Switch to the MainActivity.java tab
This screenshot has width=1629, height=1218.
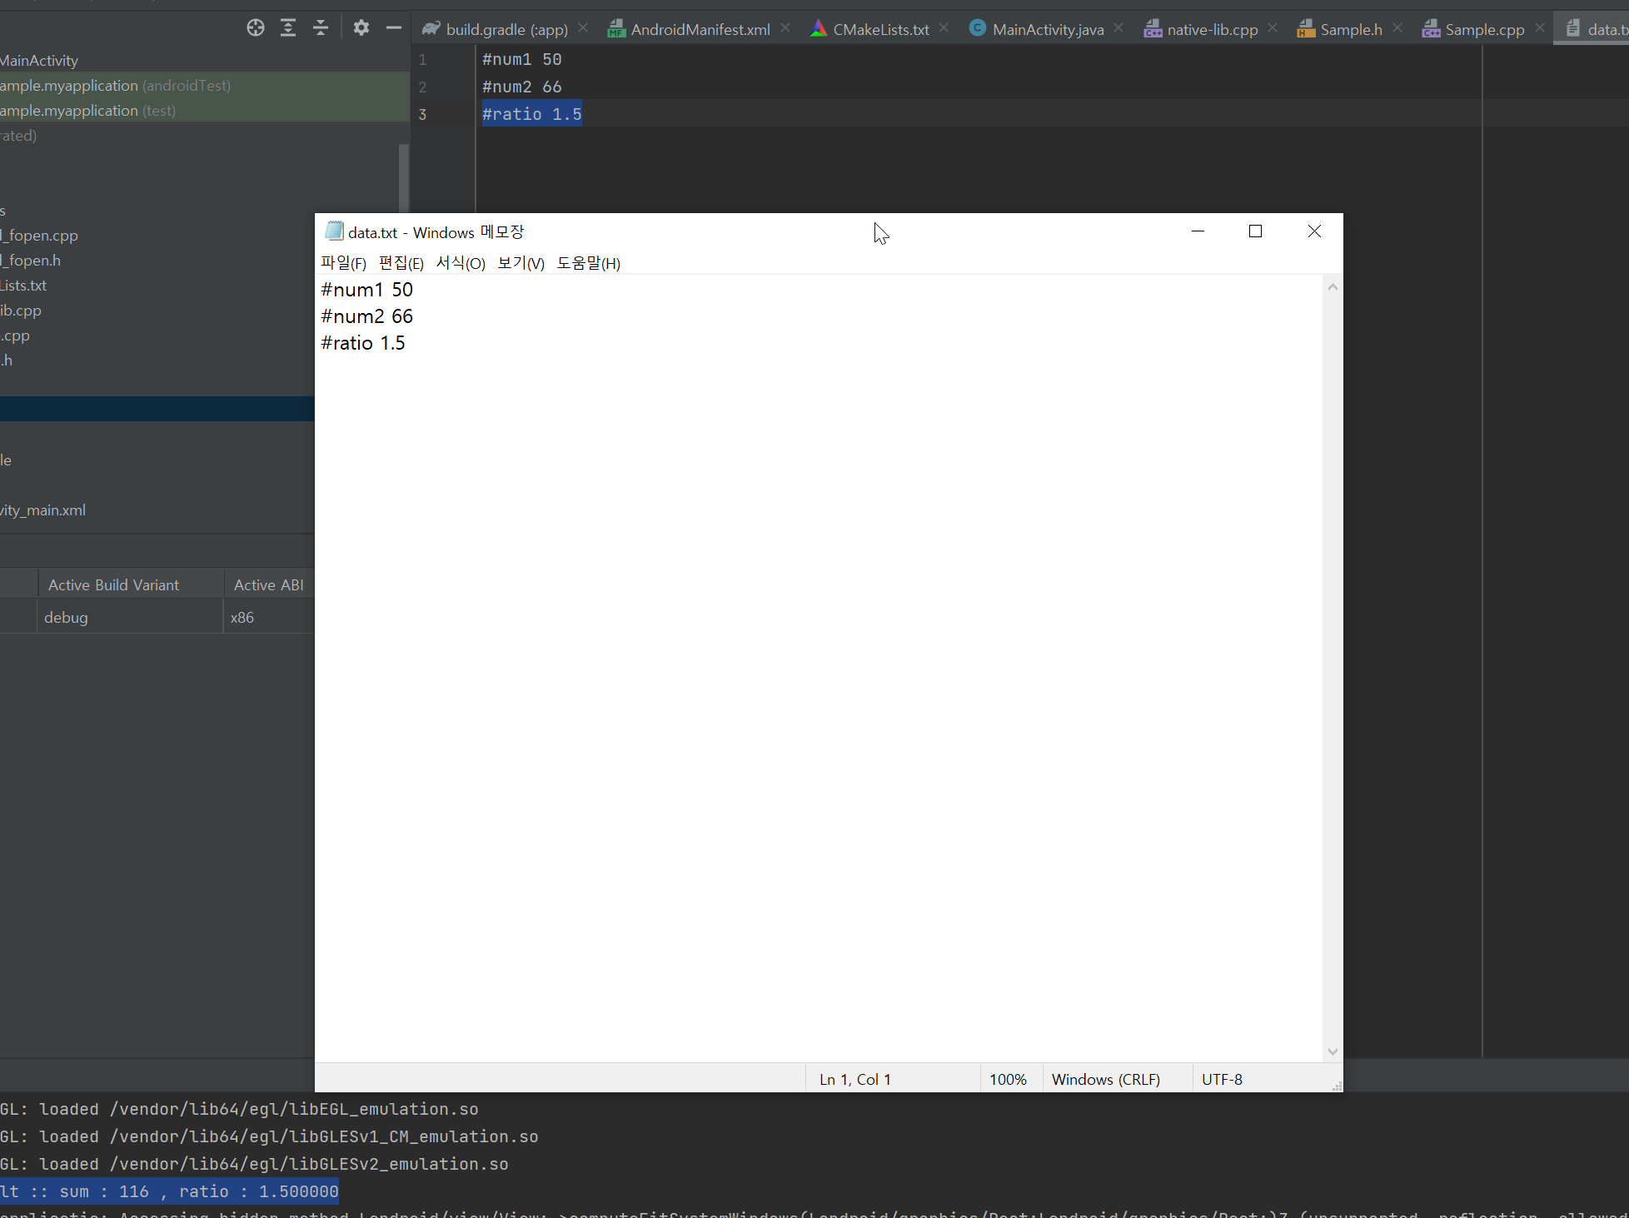tap(1047, 30)
